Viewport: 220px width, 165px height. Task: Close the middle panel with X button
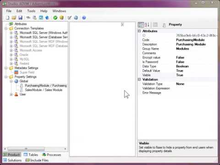[x=122, y=24]
